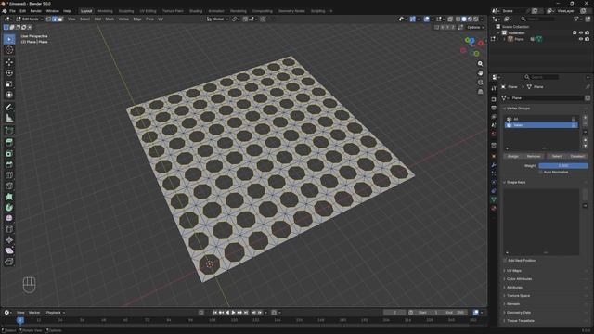Open Modifiers wrench properties tab
This screenshot has width=594, height=334.
click(494, 165)
